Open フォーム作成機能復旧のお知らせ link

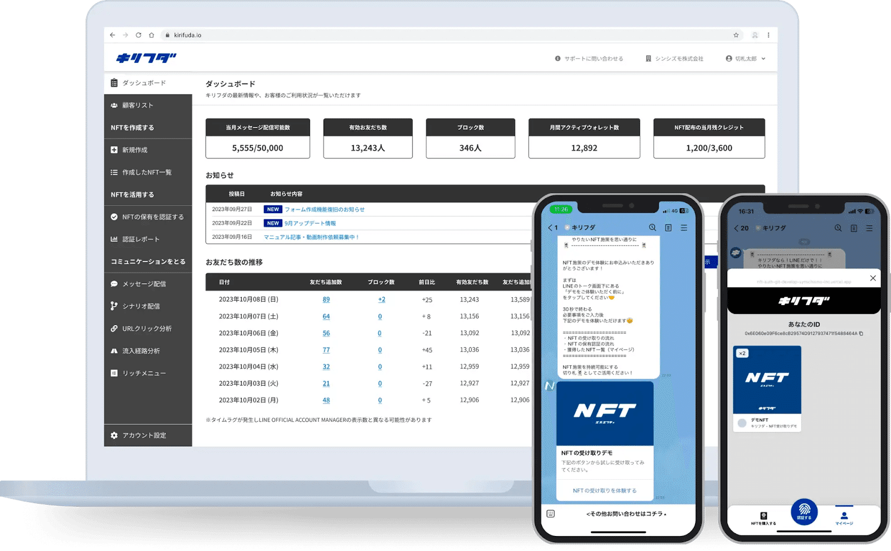click(x=325, y=209)
